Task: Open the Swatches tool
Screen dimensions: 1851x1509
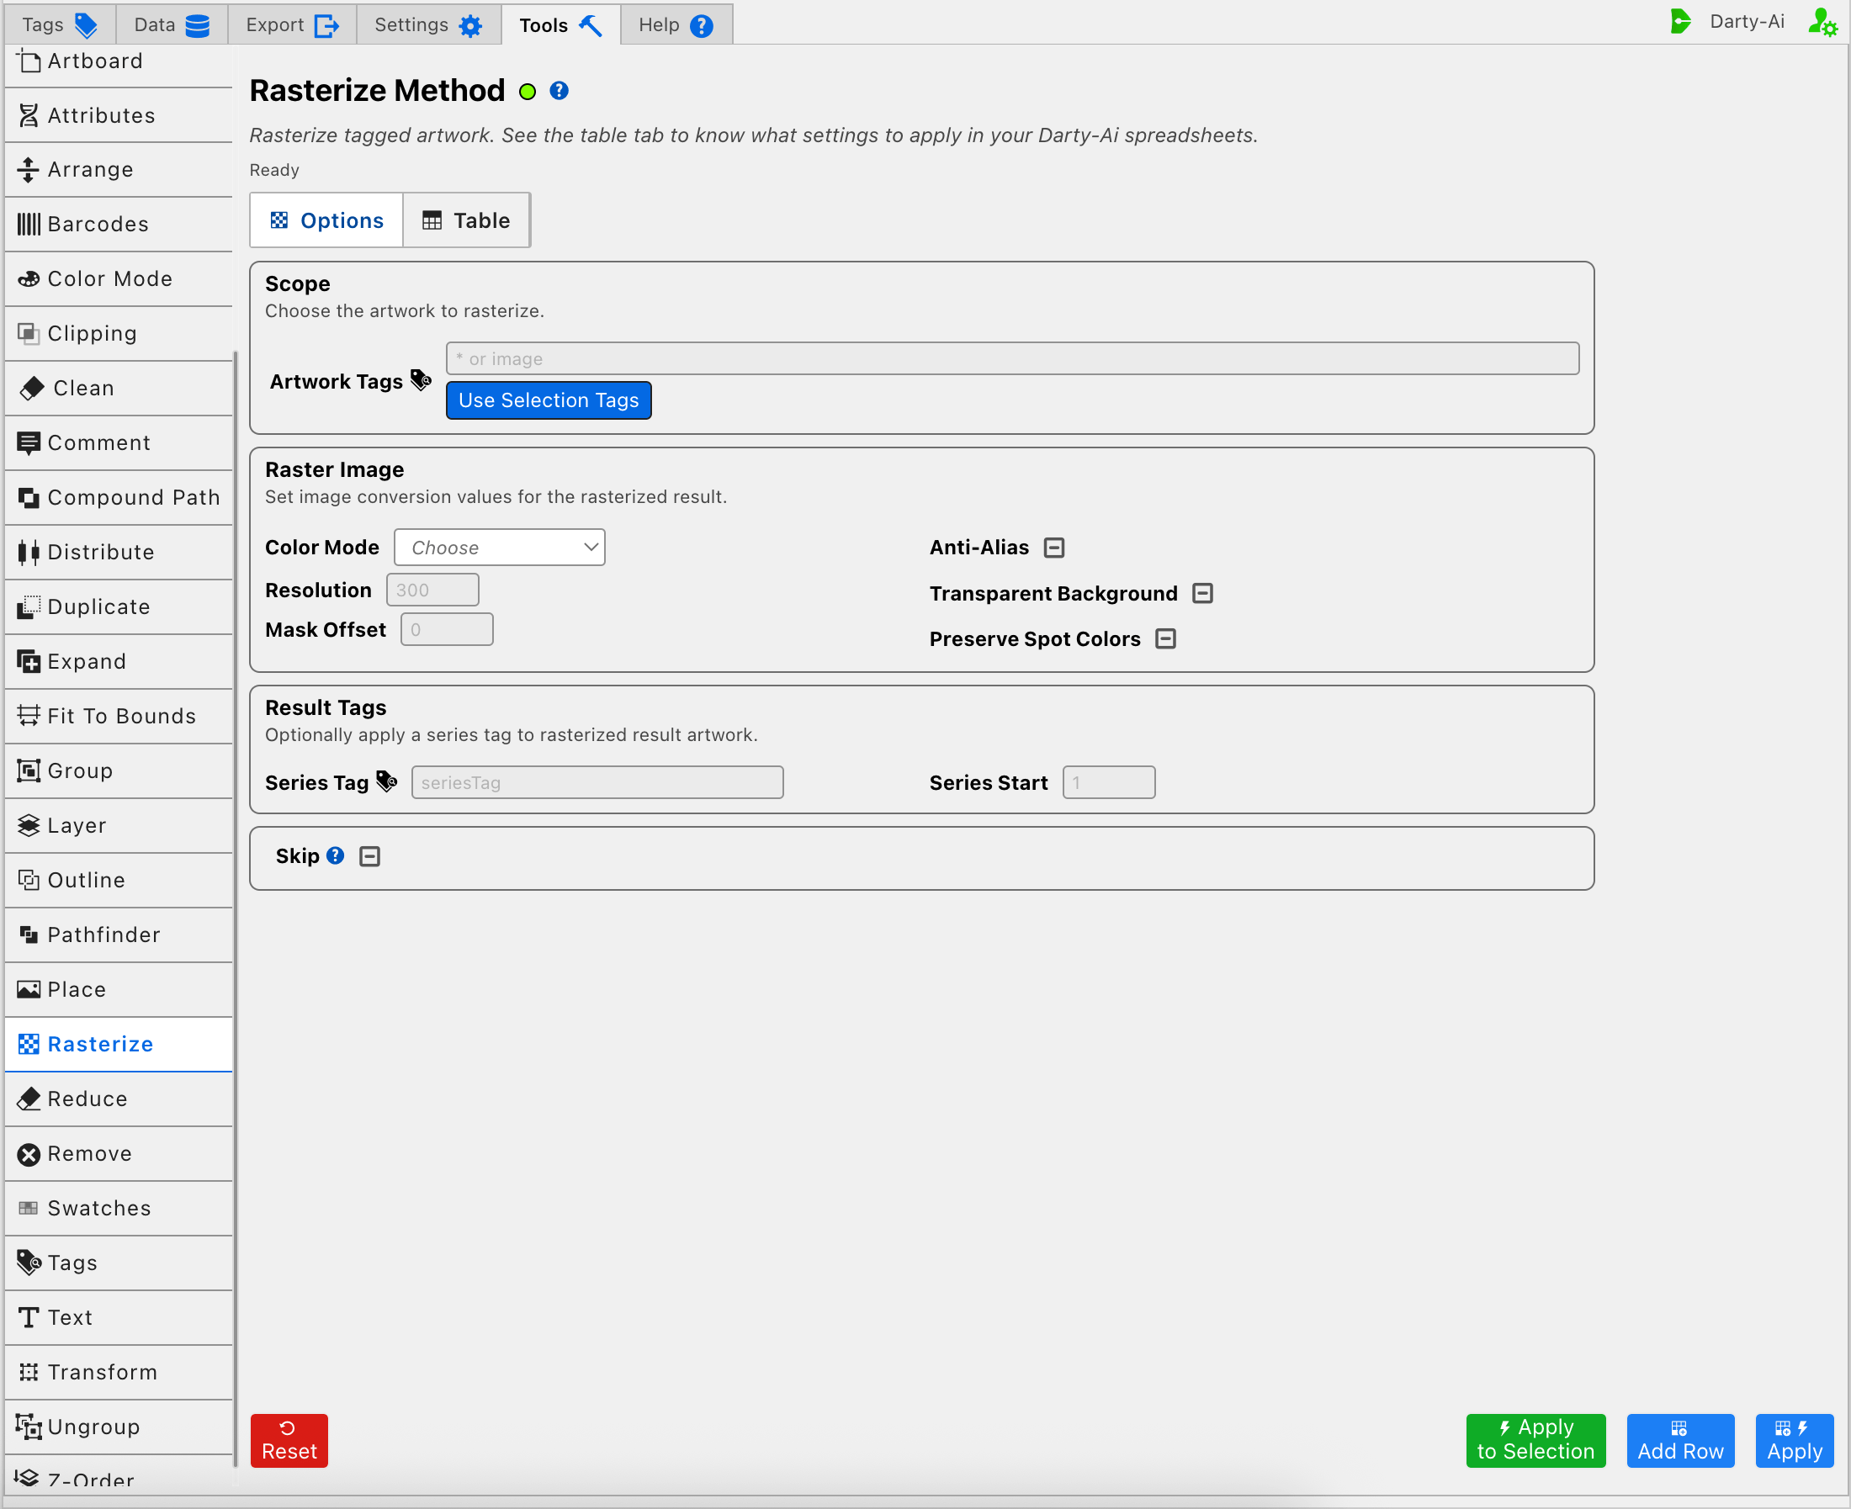Action: [119, 1209]
